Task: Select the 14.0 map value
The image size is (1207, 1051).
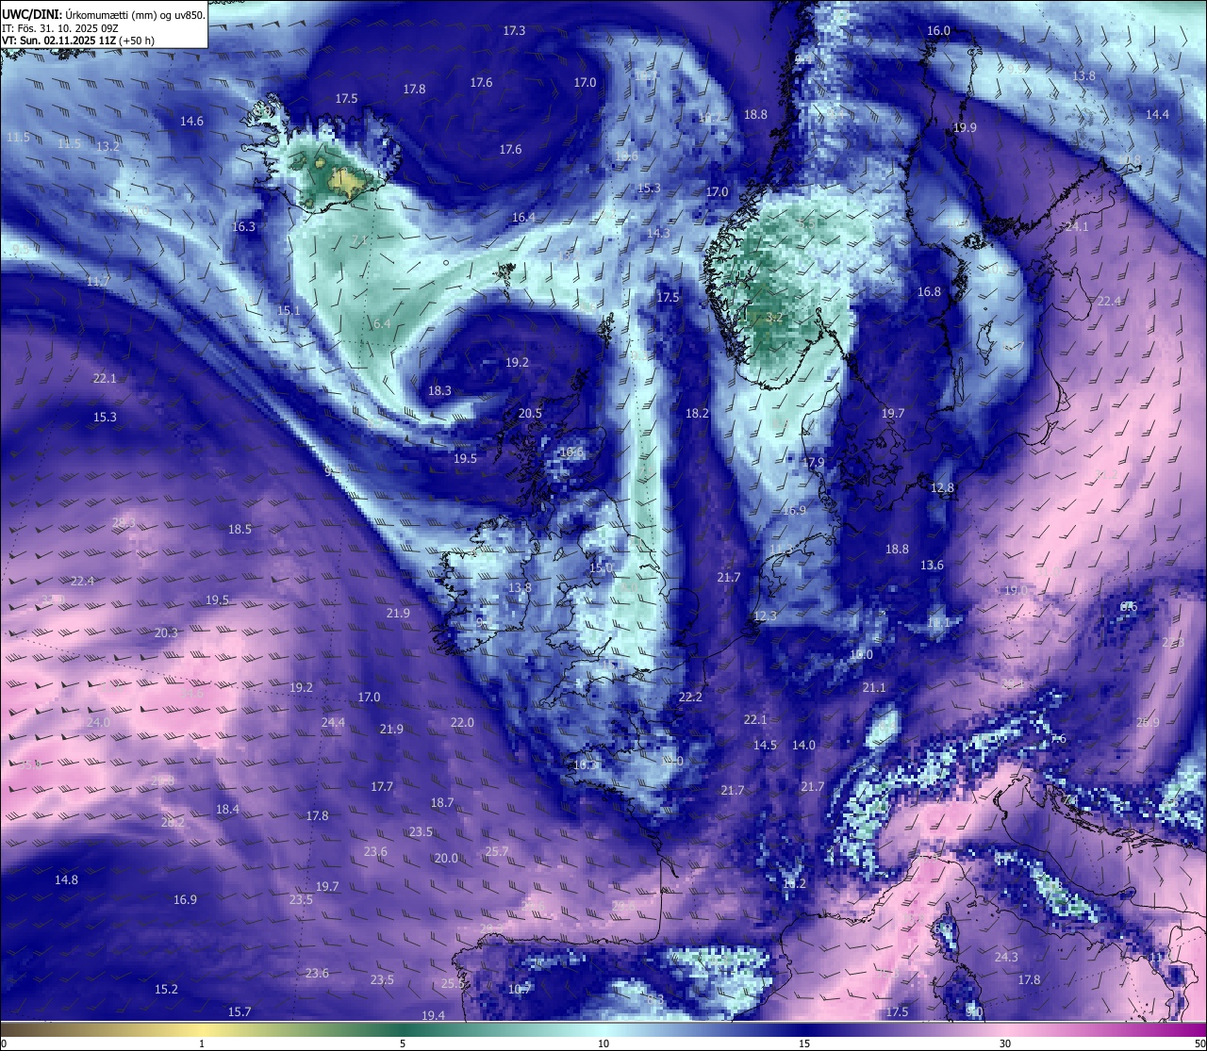Action: (x=803, y=746)
